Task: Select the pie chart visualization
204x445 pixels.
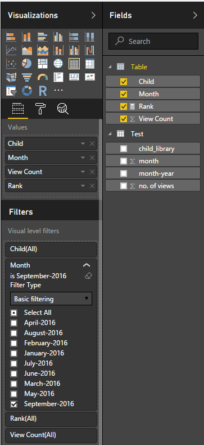Action: pyautogui.click(x=27, y=64)
